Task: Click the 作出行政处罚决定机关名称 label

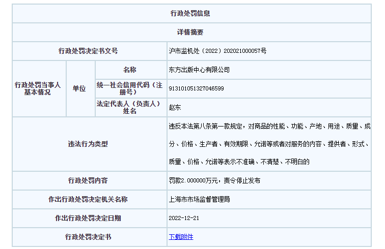Action: pos(88,199)
